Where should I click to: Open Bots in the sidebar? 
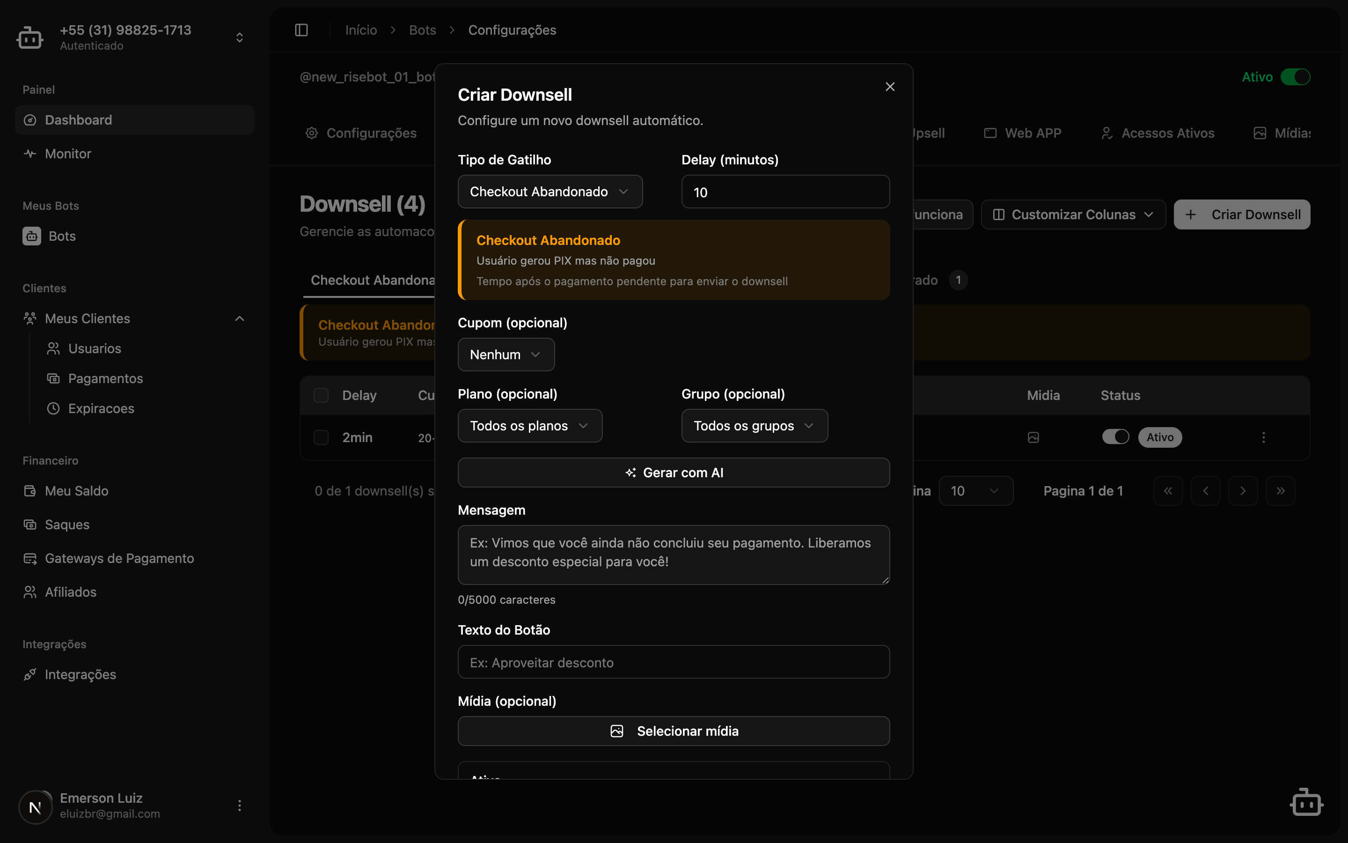[x=135, y=236]
